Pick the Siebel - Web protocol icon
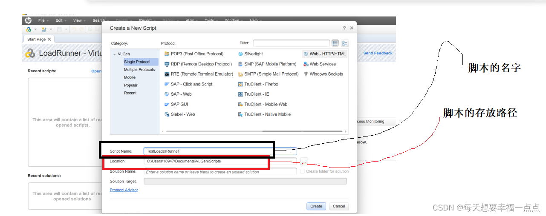The image size is (546, 216). 167,114
